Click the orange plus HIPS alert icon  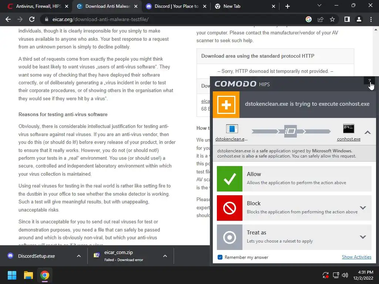pyautogui.click(x=226, y=105)
